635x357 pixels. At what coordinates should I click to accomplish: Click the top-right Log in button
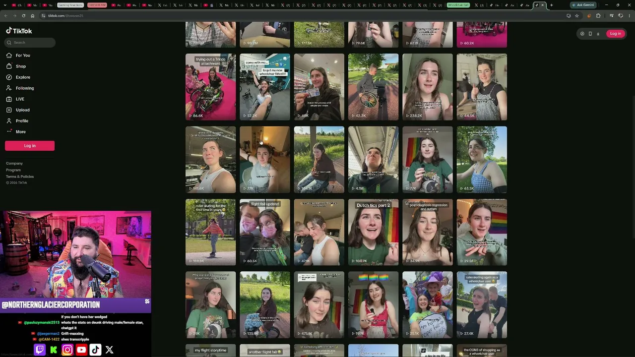[616, 34]
